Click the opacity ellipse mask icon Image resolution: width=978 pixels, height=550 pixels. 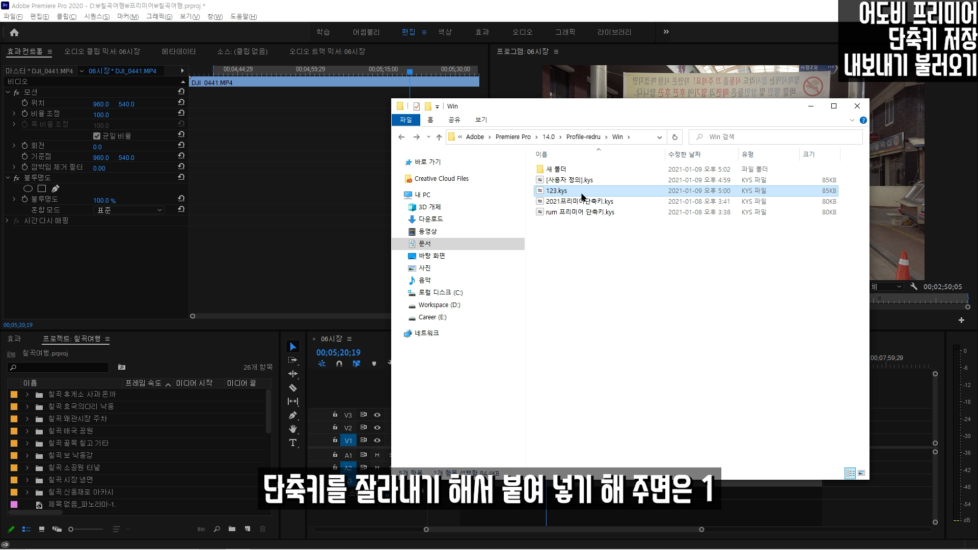(x=28, y=188)
